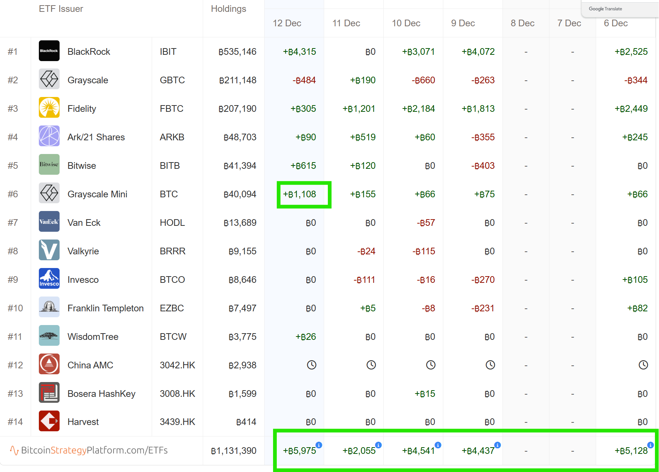Click the 9 Dec total info icon
The height and width of the screenshot is (472, 659).
click(498, 445)
